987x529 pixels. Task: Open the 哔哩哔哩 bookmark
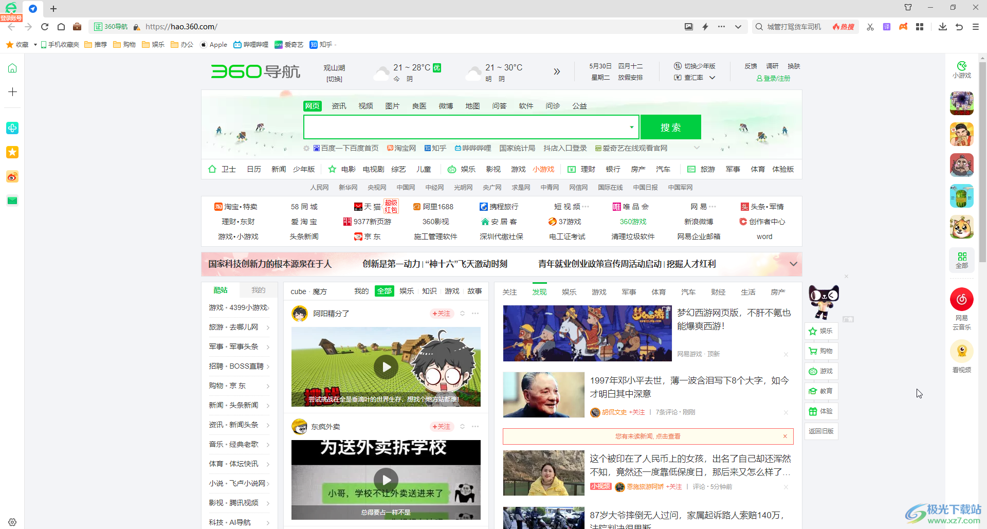pos(251,45)
